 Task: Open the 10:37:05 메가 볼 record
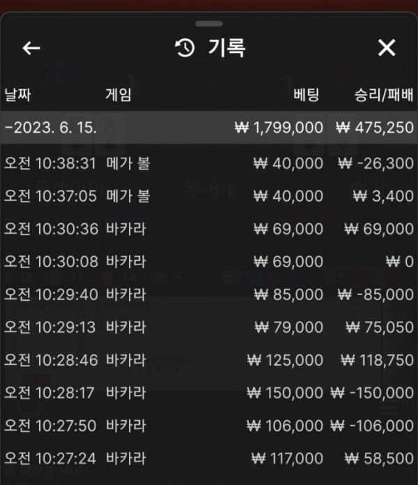[x=209, y=196]
